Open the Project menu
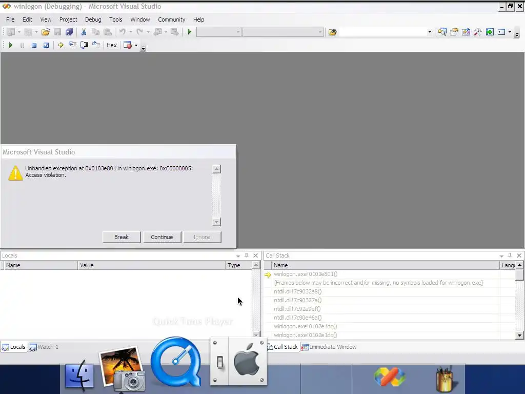Screen dimensions: 525x394 point(68,19)
